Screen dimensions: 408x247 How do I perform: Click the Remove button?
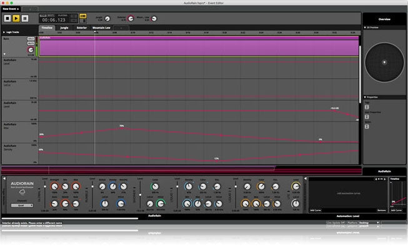click(x=382, y=210)
